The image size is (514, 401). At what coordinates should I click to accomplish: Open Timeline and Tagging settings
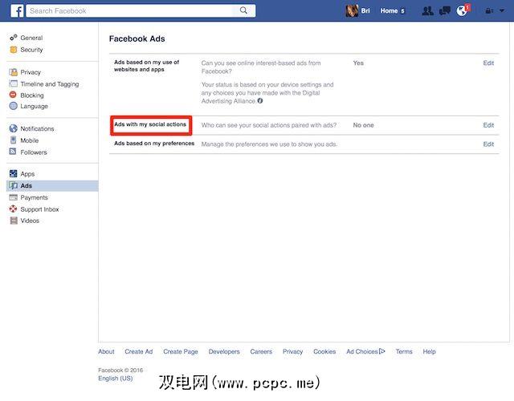(50, 84)
